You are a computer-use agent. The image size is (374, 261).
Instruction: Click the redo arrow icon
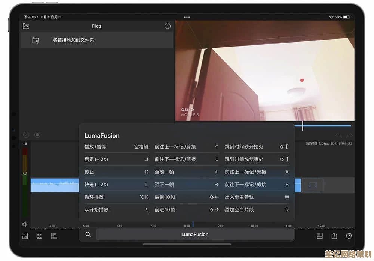(349, 136)
